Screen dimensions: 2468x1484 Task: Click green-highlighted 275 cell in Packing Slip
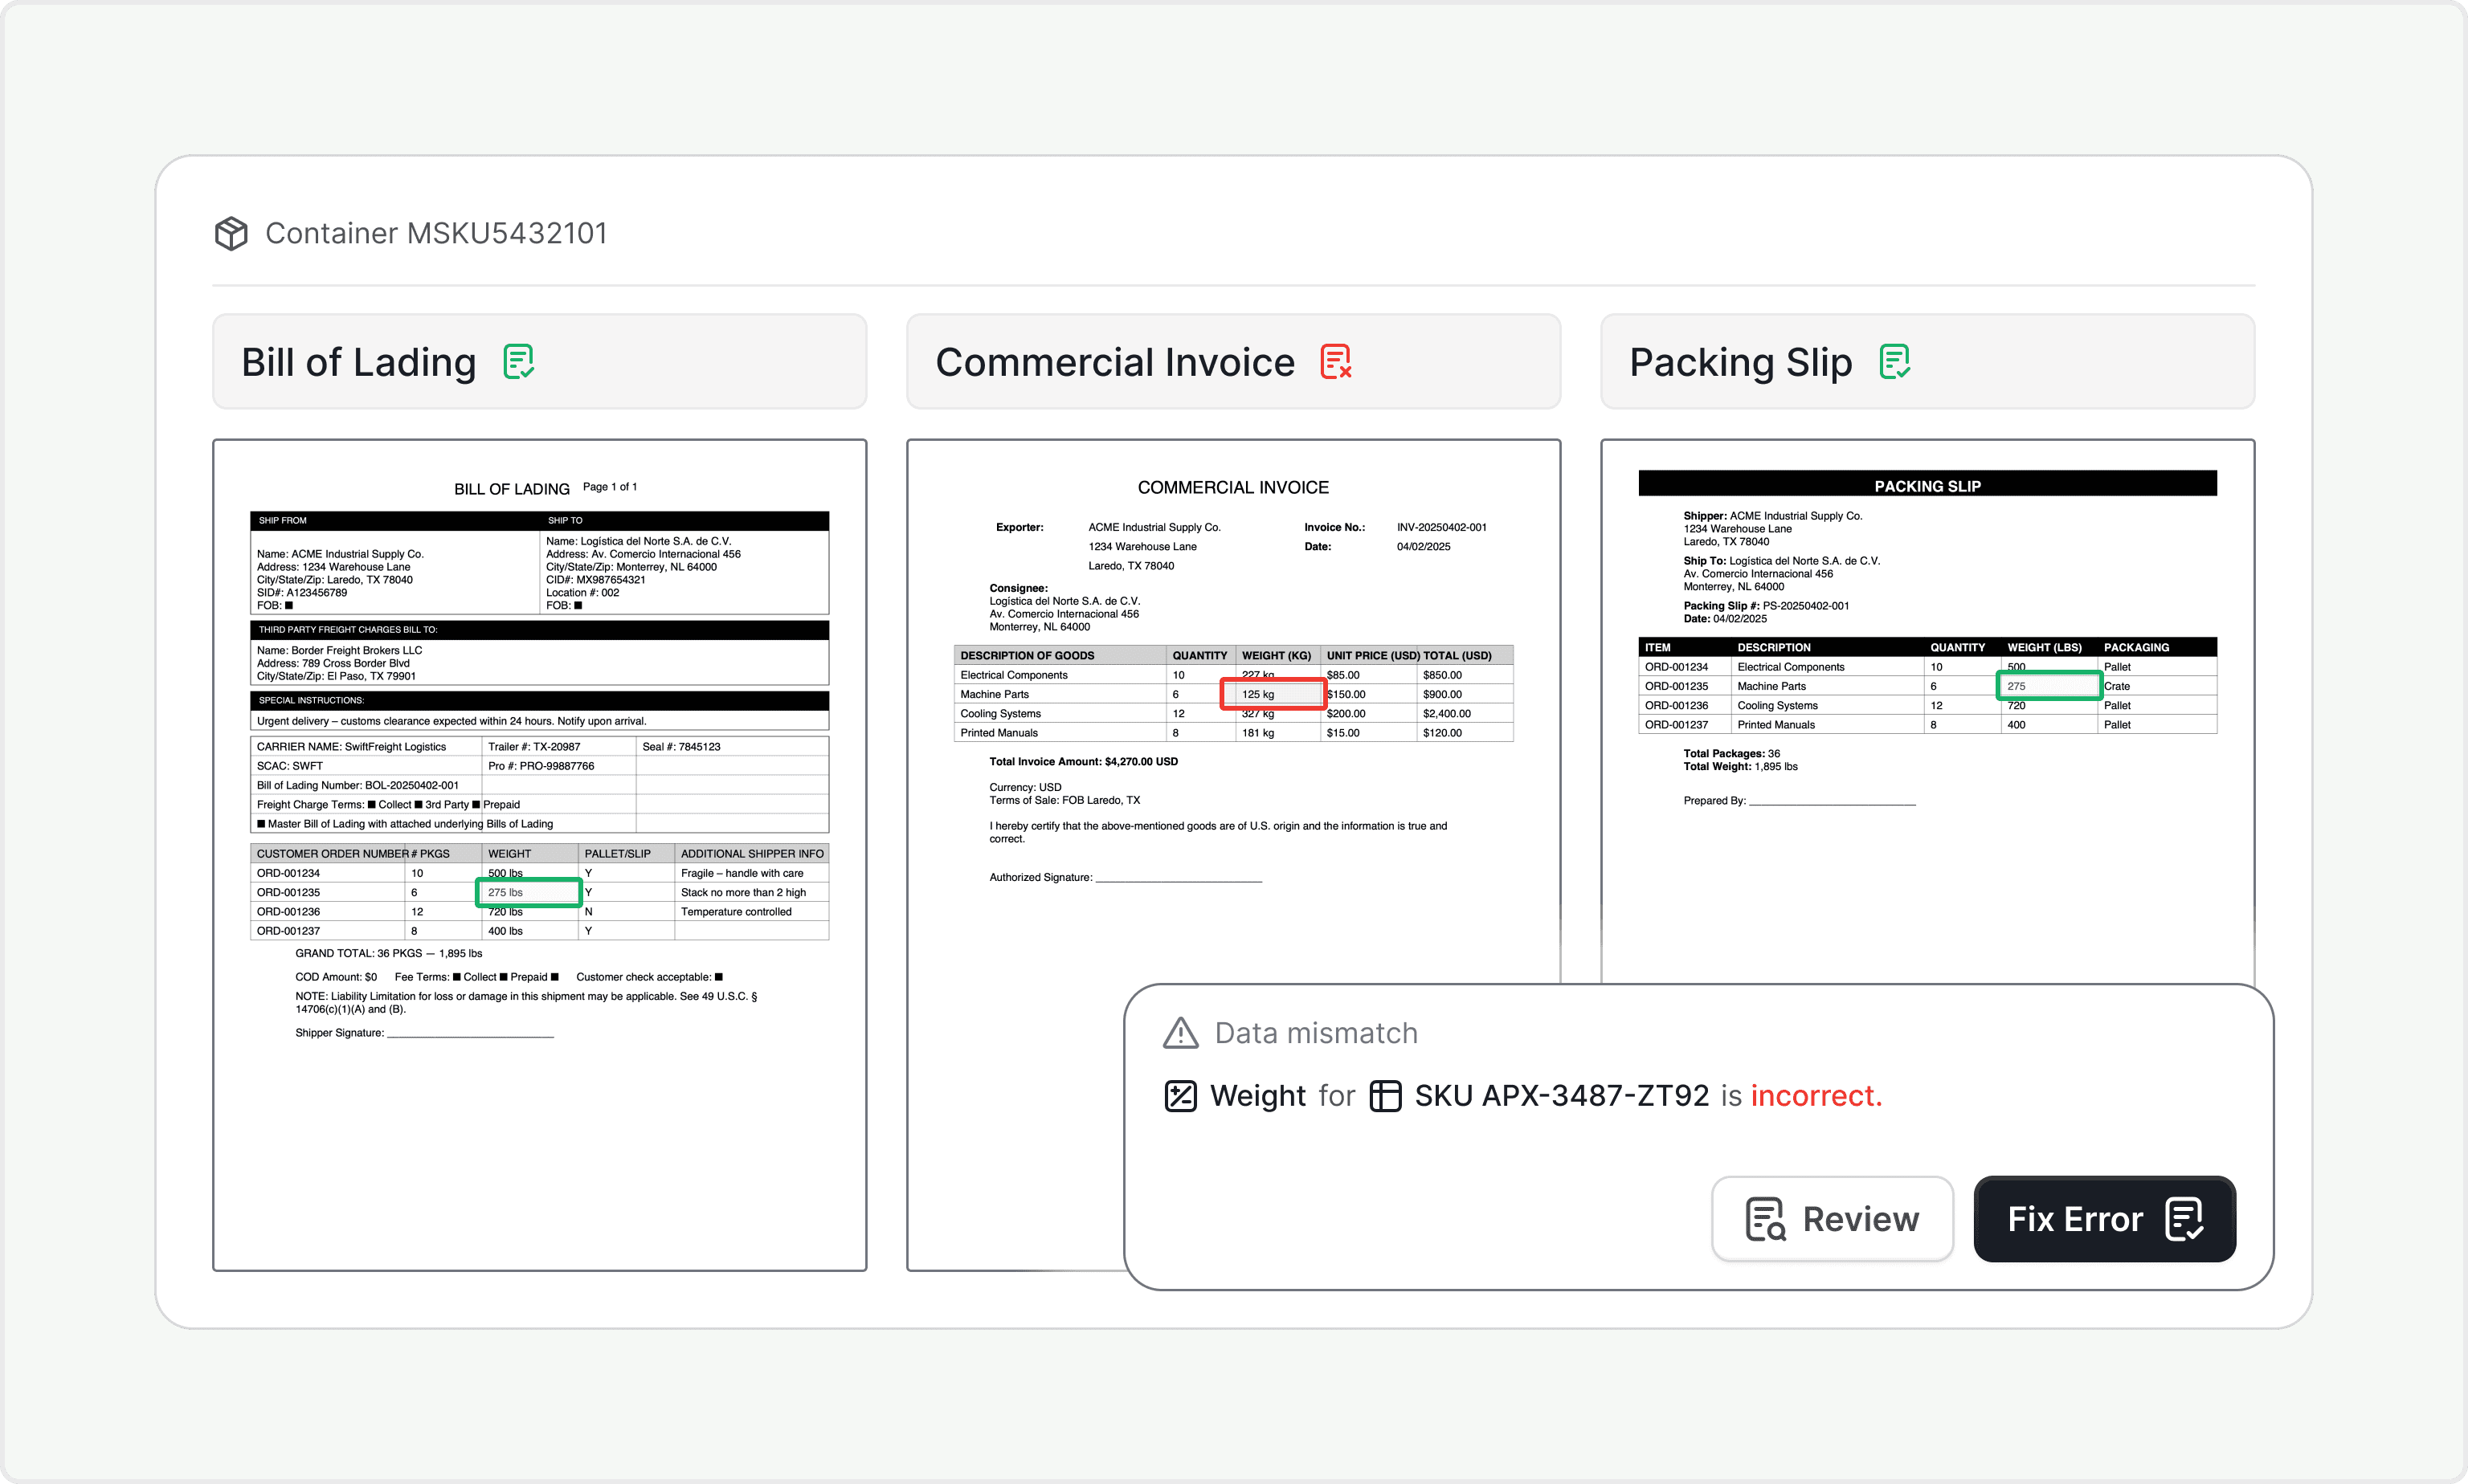2048,686
